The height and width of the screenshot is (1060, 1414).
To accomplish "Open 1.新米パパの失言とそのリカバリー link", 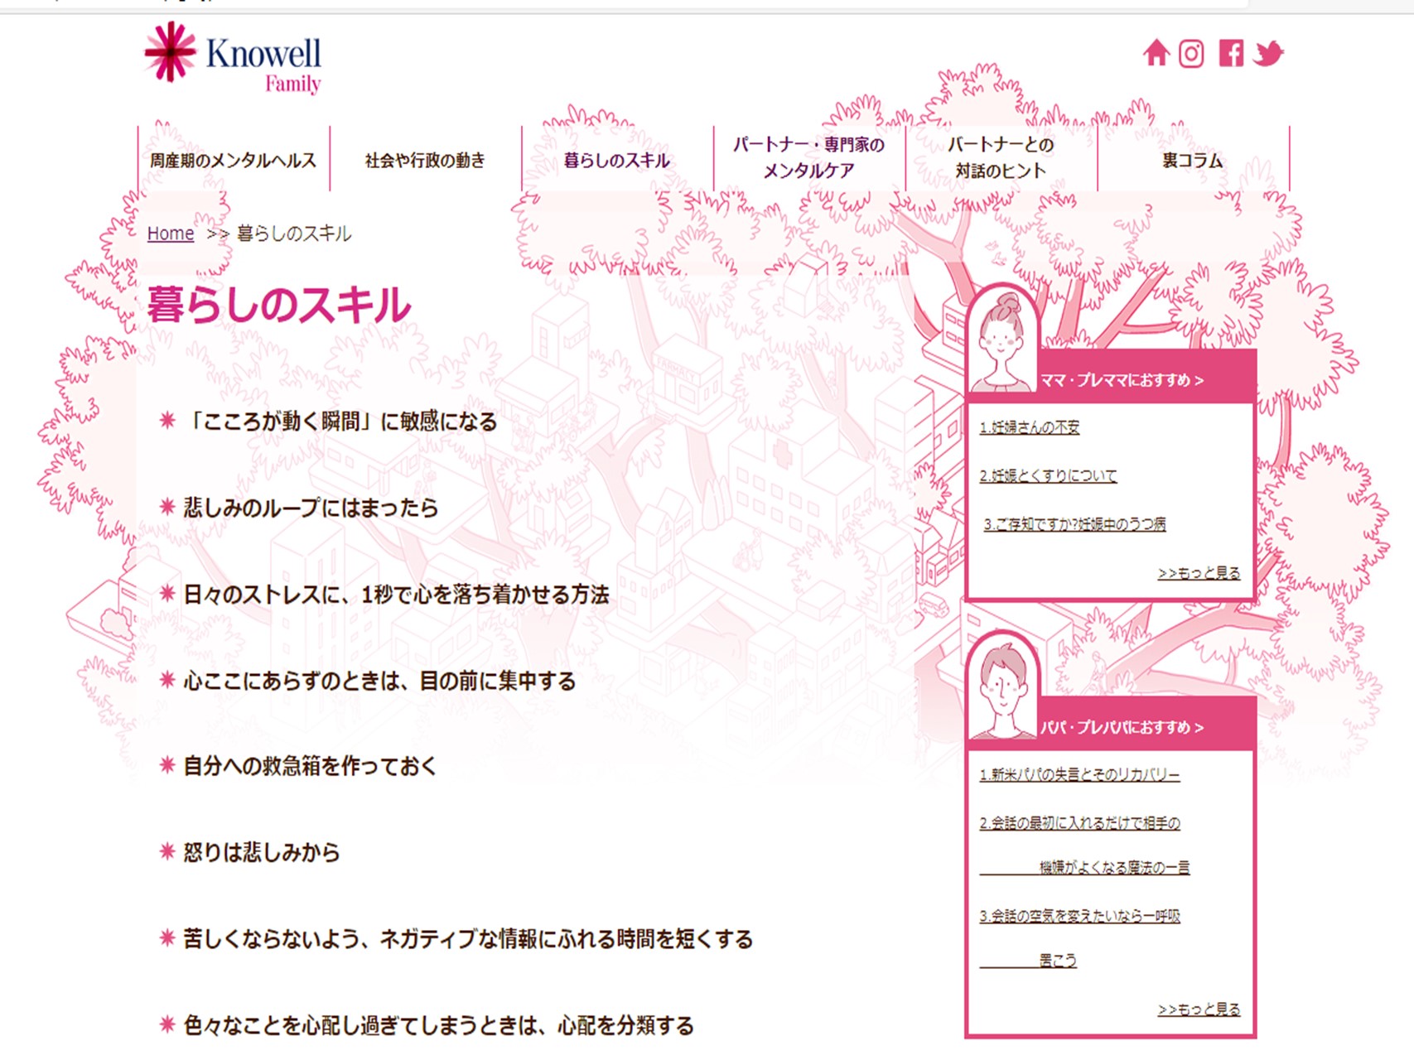I will pos(1079,774).
